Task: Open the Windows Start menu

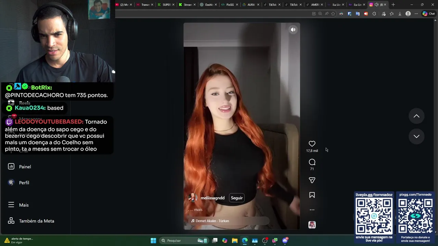Action: [x=153, y=241]
